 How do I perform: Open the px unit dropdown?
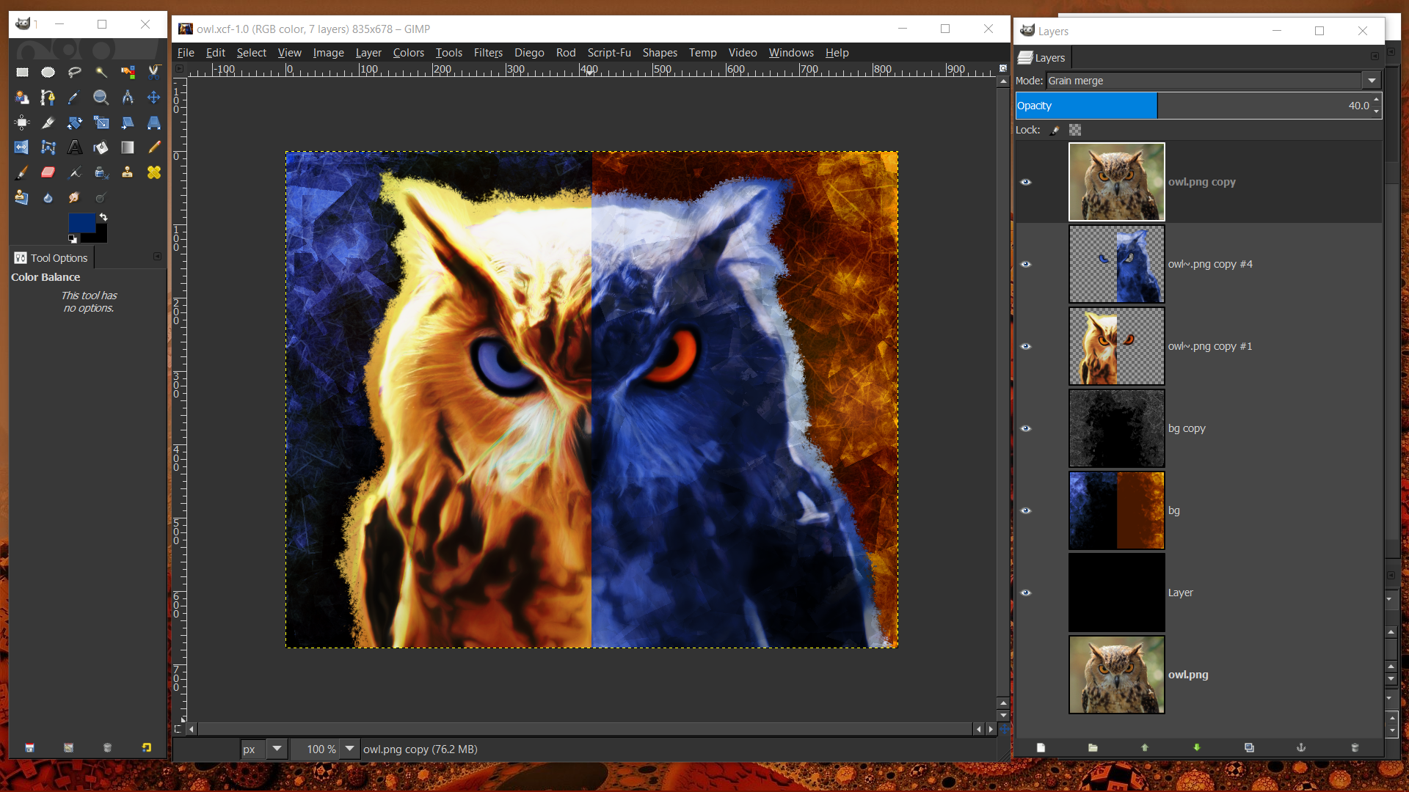(x=277, y=749)
